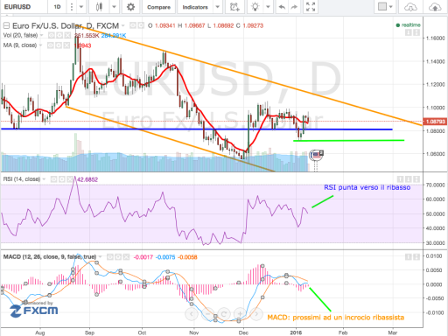The width and height of the screenshot is (448, 336).
Task: Create a price alert with clock icon
Action: (234, 7)
